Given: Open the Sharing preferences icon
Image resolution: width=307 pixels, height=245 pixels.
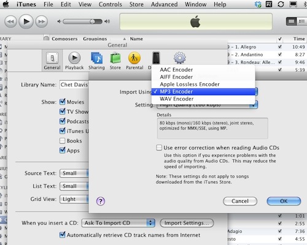Looking at the screenshot, I should 96,61.
